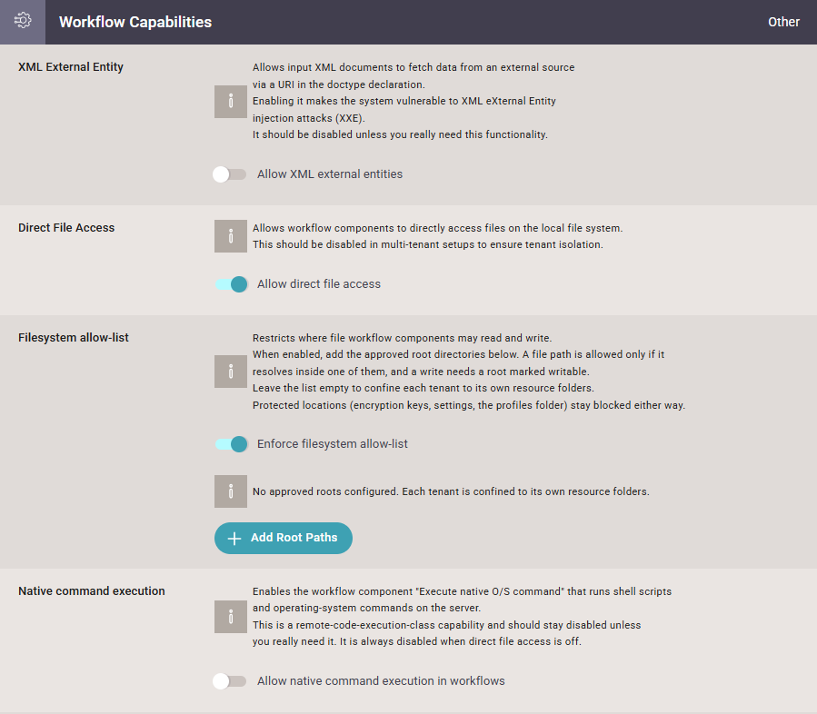The height and width of the screenshot is (714, 817).
Task: Open the Other category label in header
Action: tap(783, 22)
